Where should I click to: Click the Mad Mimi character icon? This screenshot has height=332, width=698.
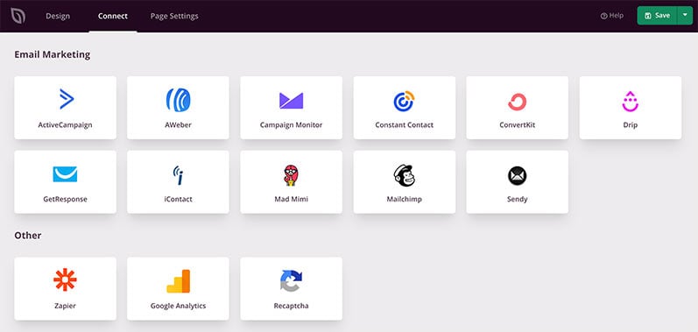coord(291,175)
